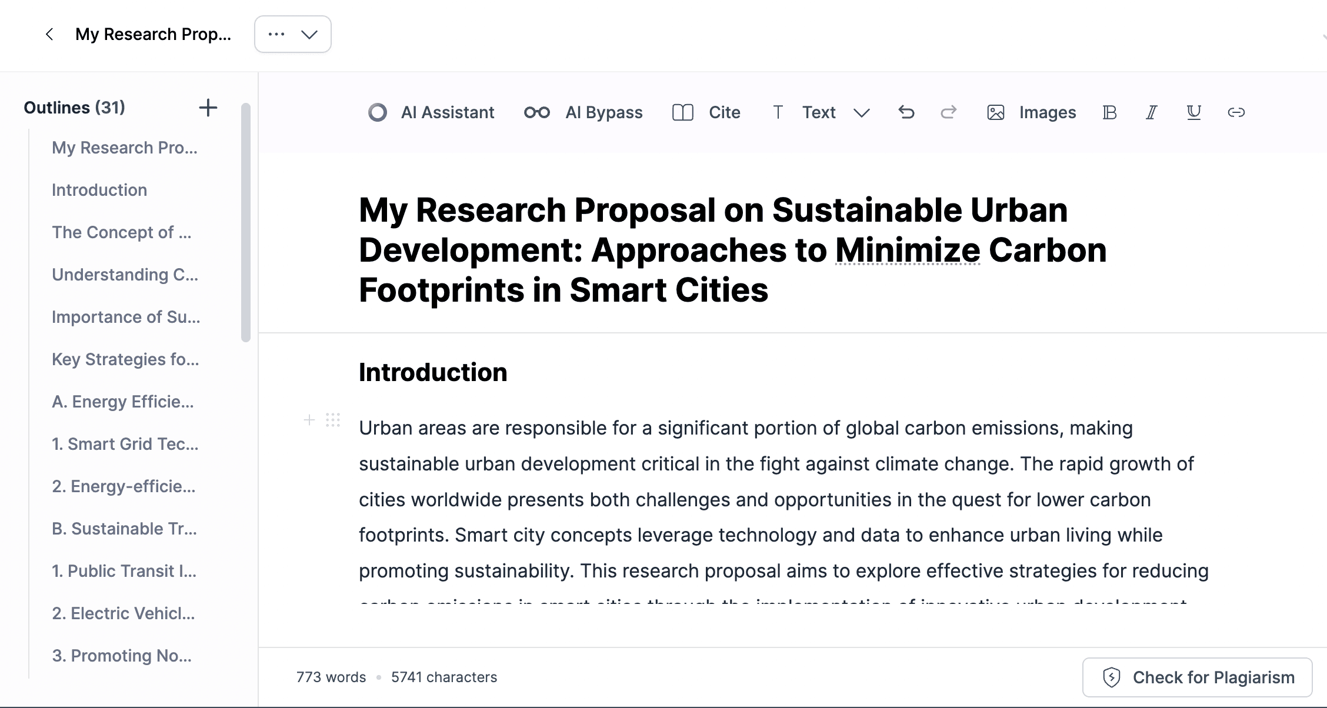This screenshot has height=708, width=1327.
Task: Expand the Text style dropdown
Action: tap(861, 112)
